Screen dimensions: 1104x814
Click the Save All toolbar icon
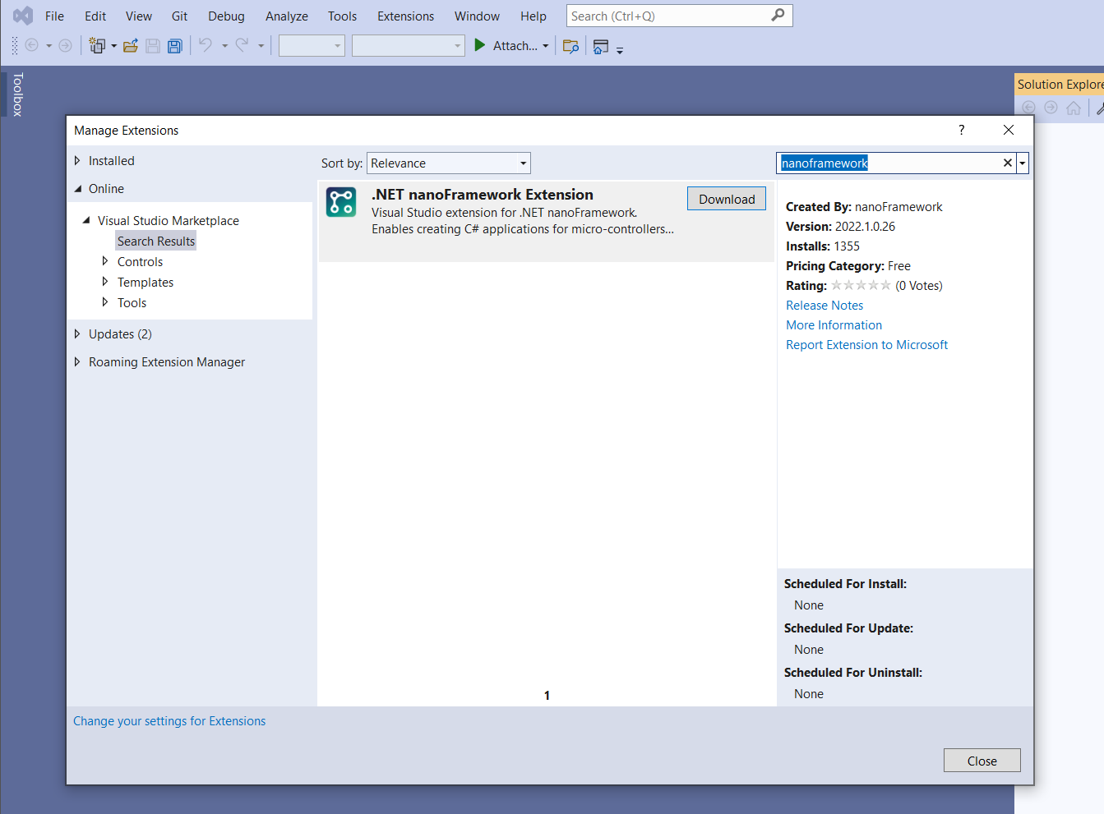coord(174,45)
